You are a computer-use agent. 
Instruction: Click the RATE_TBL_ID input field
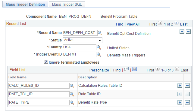39,94
